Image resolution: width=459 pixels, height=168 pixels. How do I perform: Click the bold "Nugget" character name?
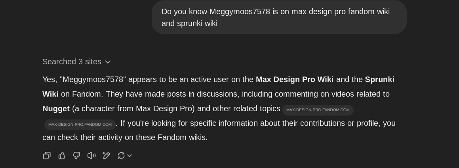56,109
